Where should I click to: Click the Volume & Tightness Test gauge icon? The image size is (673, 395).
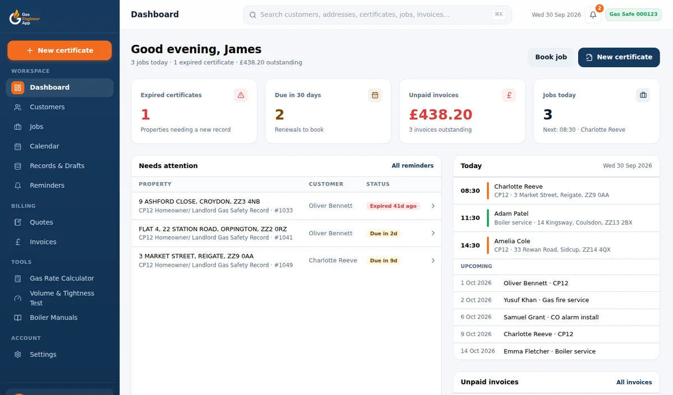(x=18, y=298)
